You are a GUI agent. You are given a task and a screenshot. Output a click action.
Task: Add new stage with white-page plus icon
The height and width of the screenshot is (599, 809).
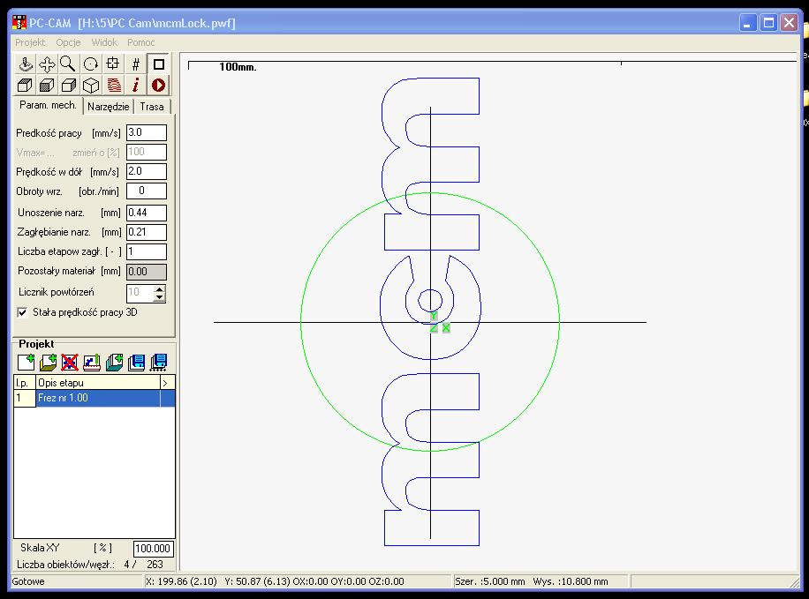pos(26,363)
